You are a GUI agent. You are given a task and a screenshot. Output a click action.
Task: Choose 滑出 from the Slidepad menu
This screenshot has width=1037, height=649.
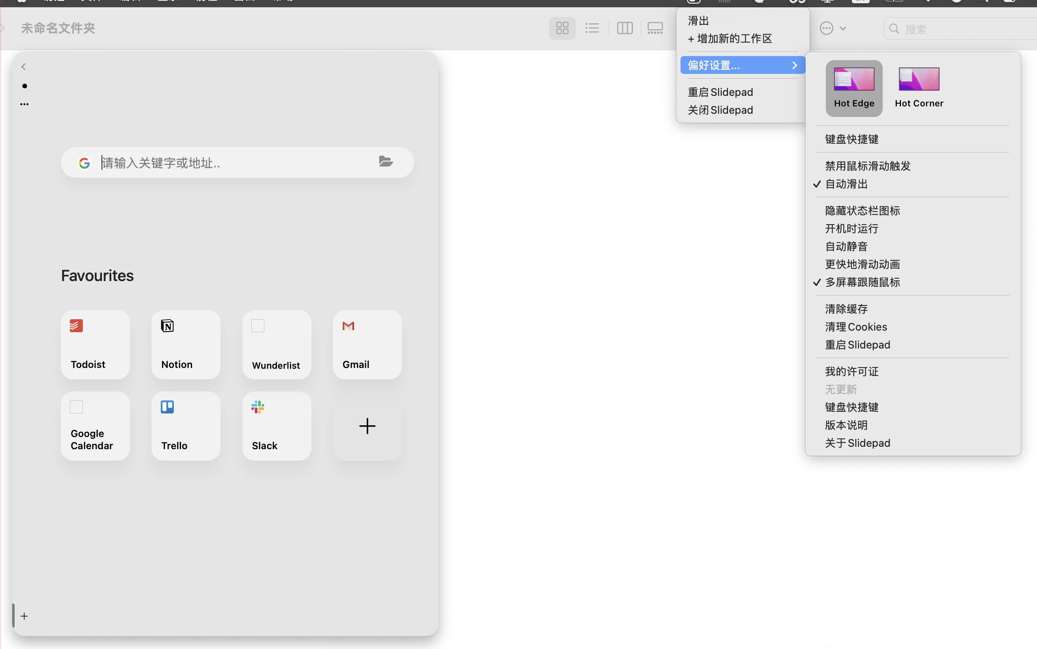[x=743, y=21]
